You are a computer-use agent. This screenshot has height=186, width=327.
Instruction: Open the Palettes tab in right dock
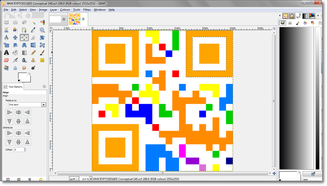(x=312, y=16)
